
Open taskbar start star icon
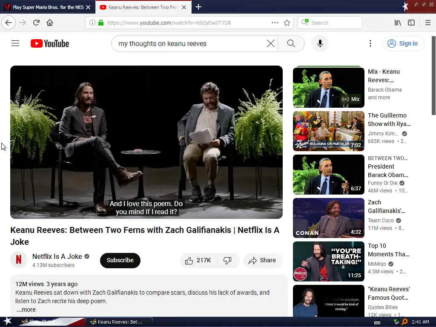[x=7, y=321]
